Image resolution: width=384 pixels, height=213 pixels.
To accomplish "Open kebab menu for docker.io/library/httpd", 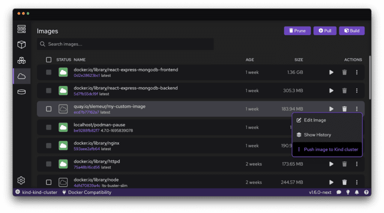I will click(356, 164).
